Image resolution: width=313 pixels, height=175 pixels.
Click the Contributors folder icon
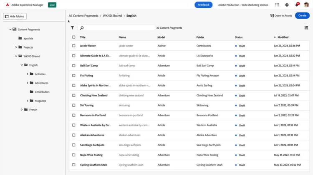(x=32, y=91)
